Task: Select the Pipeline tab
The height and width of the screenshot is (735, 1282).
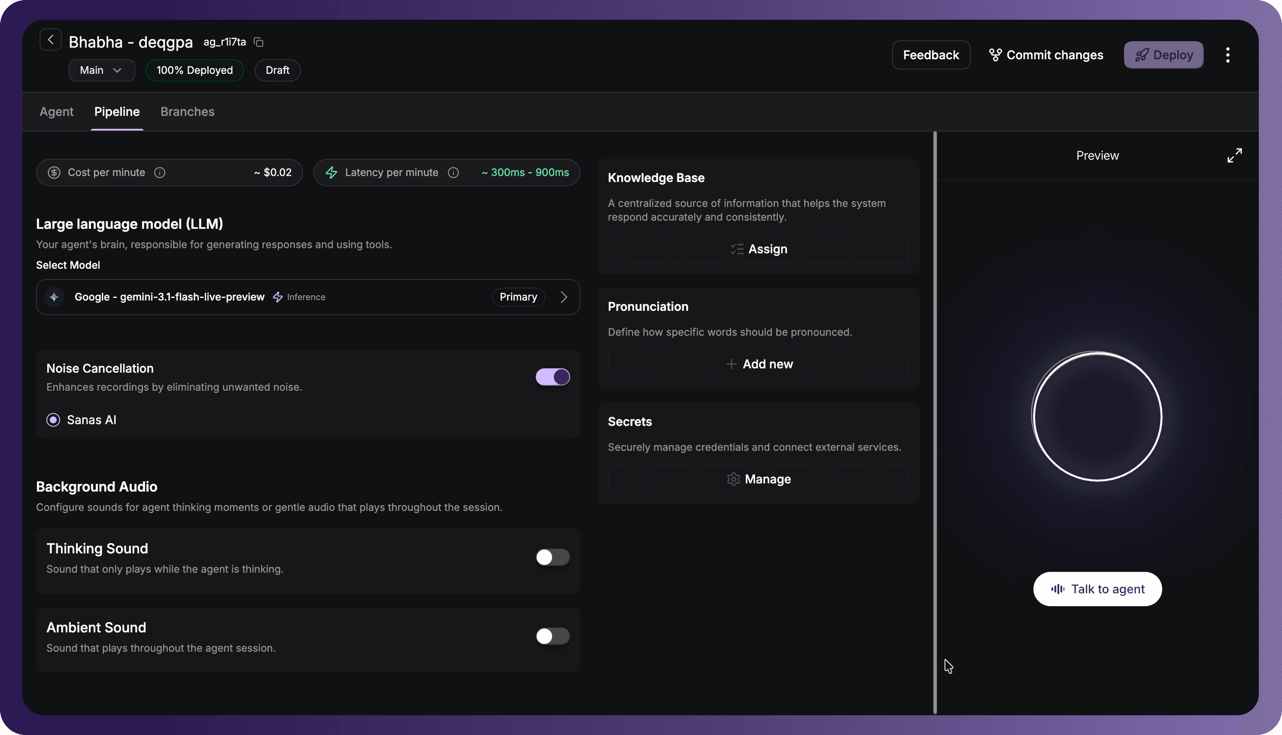Action: (117, 112)
